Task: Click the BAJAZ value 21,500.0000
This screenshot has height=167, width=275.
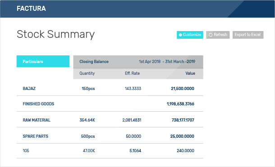Action: click(x=183, y=89)
